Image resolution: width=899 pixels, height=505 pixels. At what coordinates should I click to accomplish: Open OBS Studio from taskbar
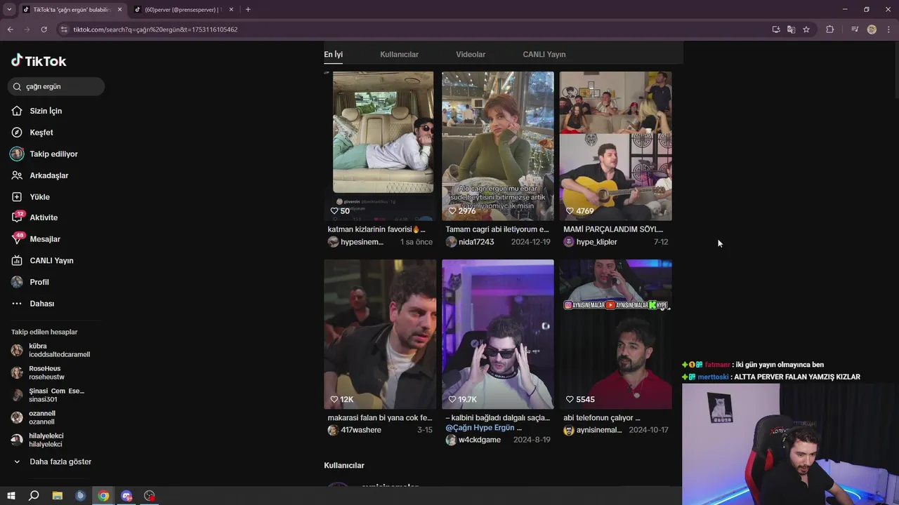point(150,496)
